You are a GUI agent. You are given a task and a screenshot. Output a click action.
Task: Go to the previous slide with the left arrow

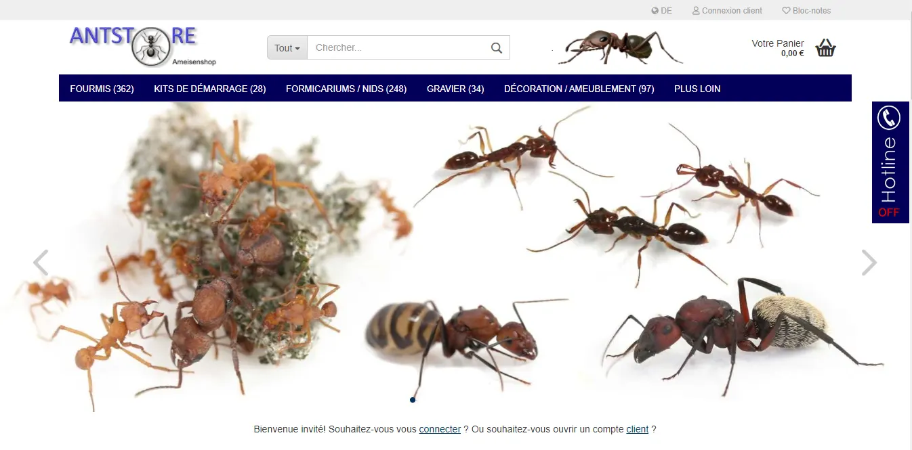point(41,263)
